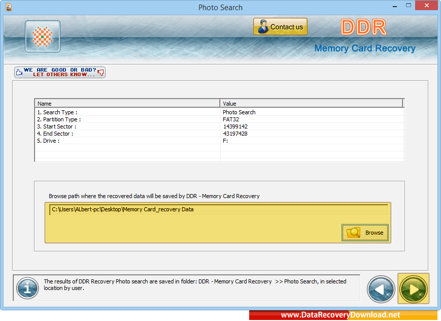The height and width of the screenshot is (321, 441).
Task: Select the '4. End Sector :' row
Action: pyautogui.click(x=219, y=134)
